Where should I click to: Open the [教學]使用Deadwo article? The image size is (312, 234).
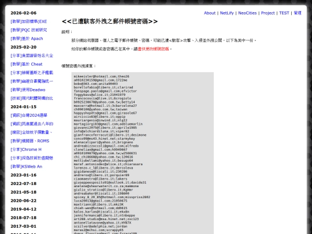pos(28,90)
